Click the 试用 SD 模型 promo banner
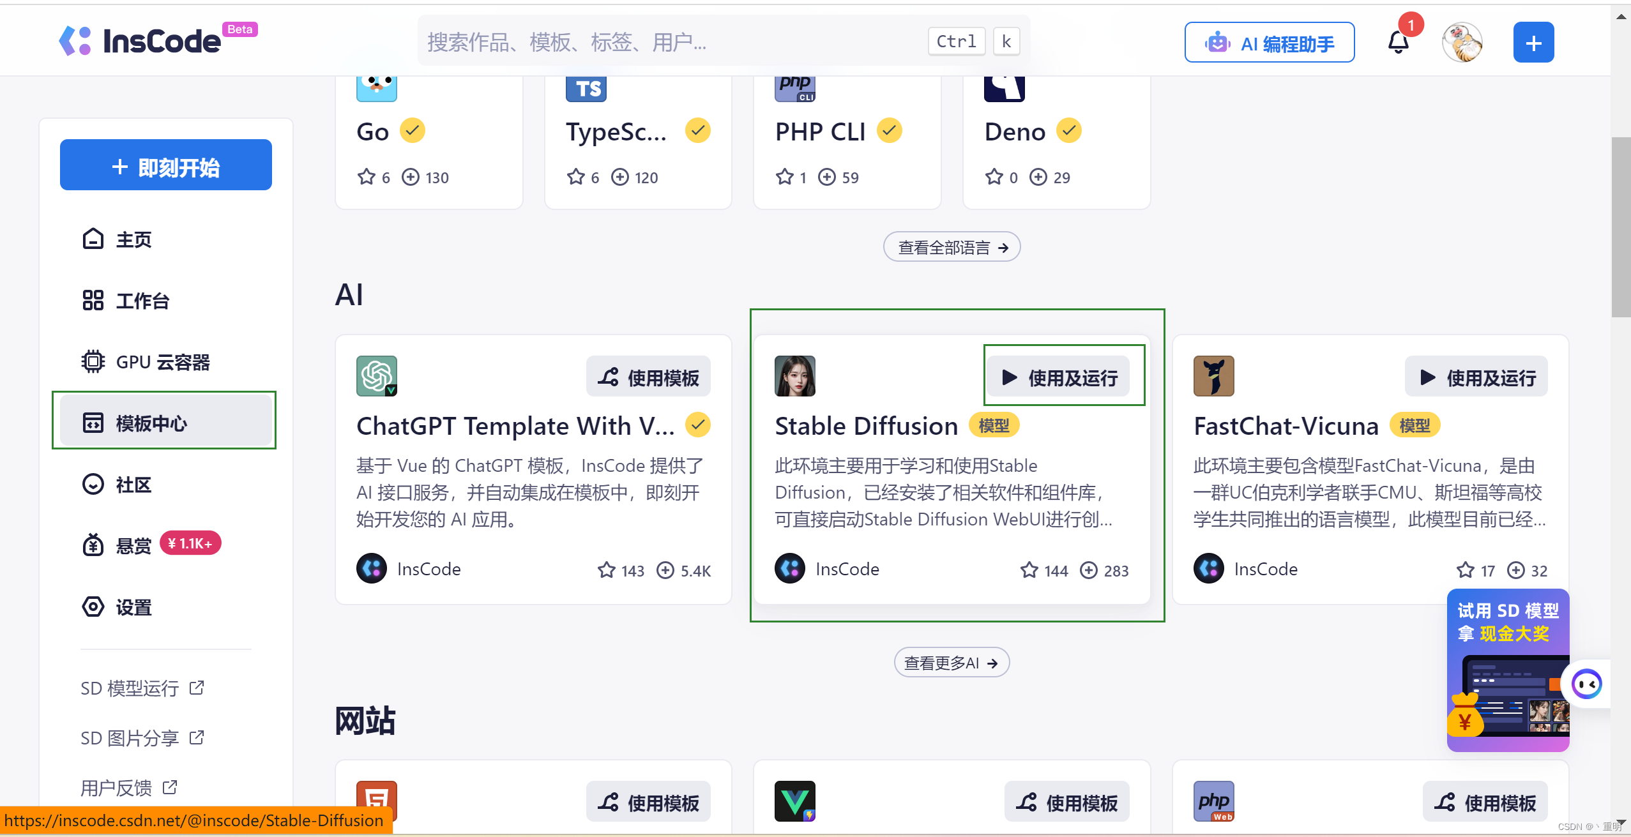The width and height of the screenshot is (1631, 837). click(x=1508, y=670)
